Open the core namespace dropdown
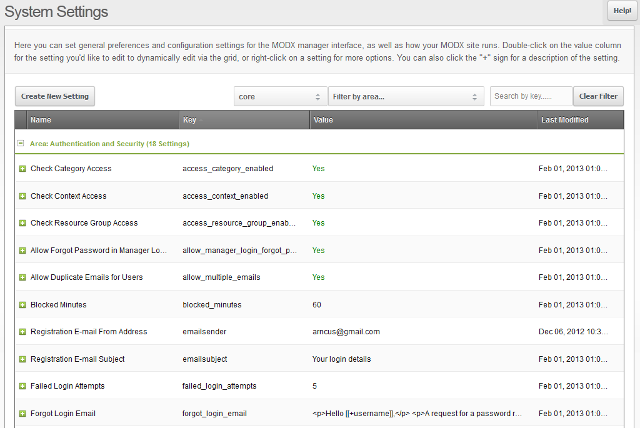Image resolution: width=640 pixels, height=428 pixels. click(x=280, y=97)
